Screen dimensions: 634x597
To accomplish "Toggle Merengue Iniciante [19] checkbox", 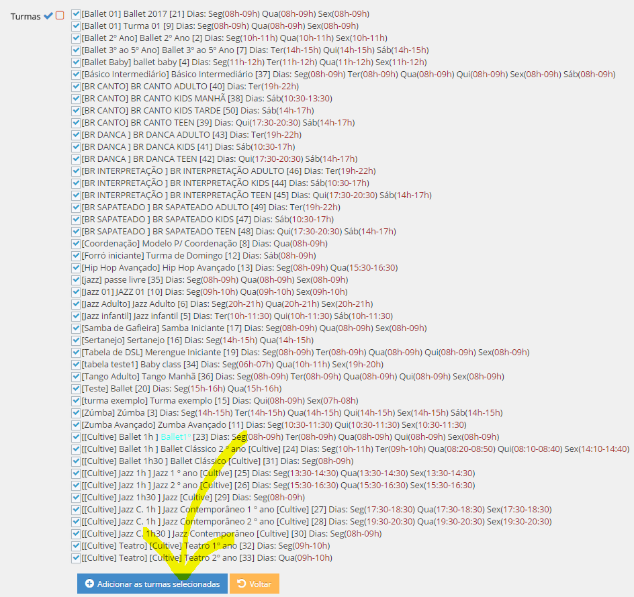I will (76, 353).
